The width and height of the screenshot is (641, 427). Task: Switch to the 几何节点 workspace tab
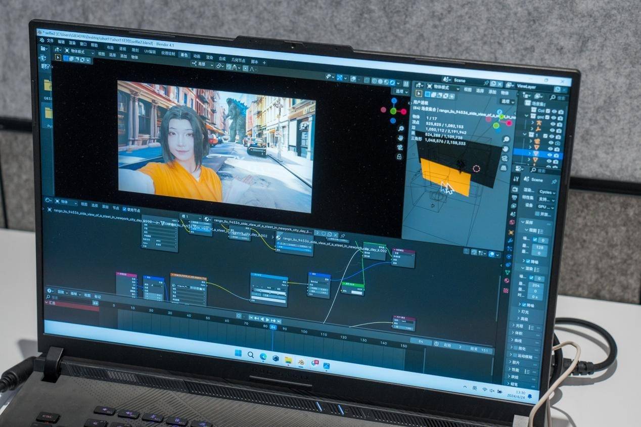coord(238,60)
